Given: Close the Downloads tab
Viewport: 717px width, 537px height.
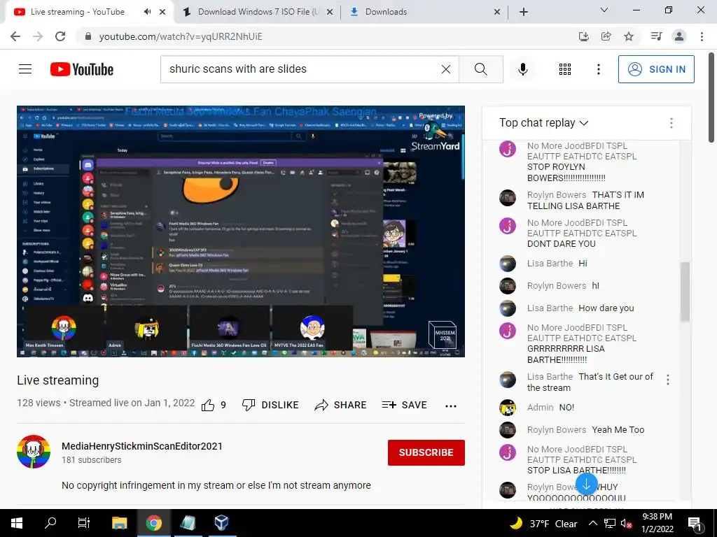Looking at the screenshot, I should [x=497, y=12].
